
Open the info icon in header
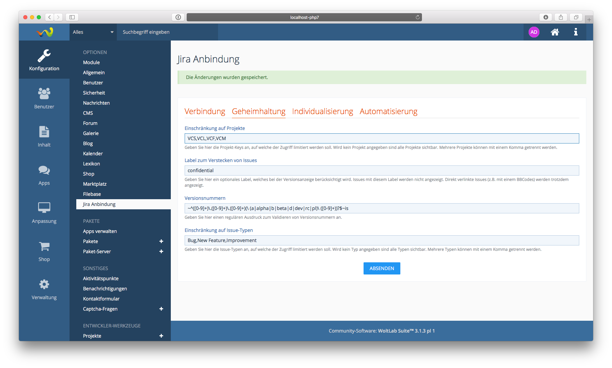[576, 32]
